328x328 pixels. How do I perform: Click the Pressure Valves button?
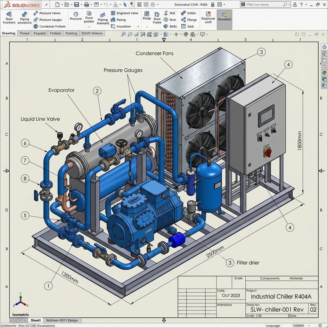point(47,13)
